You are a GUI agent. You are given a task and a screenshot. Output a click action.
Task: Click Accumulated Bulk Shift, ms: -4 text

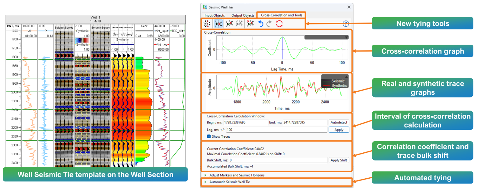[x=230, y=166]
